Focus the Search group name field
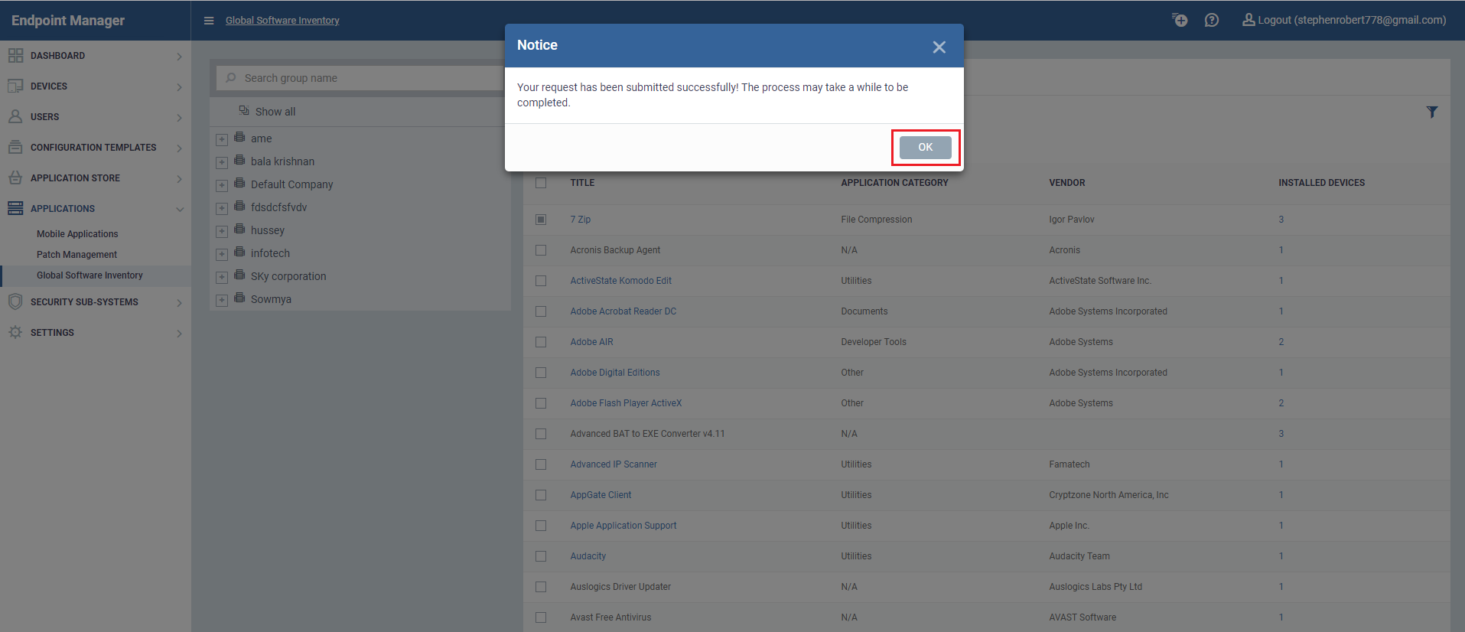 (361, 78)
